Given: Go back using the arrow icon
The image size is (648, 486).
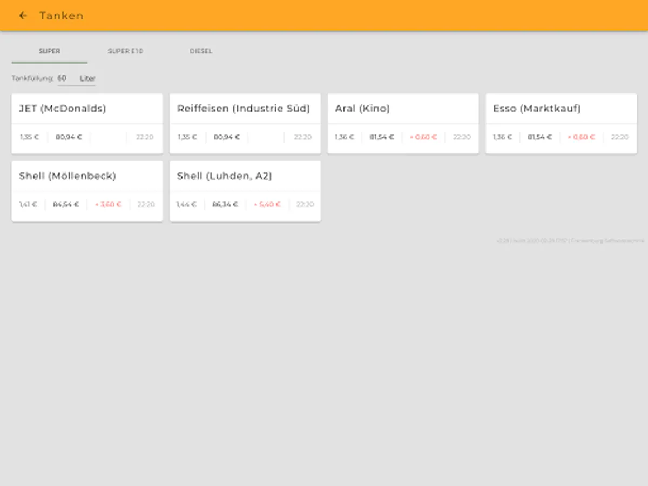Looking at the screenshot, I should 23,16.
